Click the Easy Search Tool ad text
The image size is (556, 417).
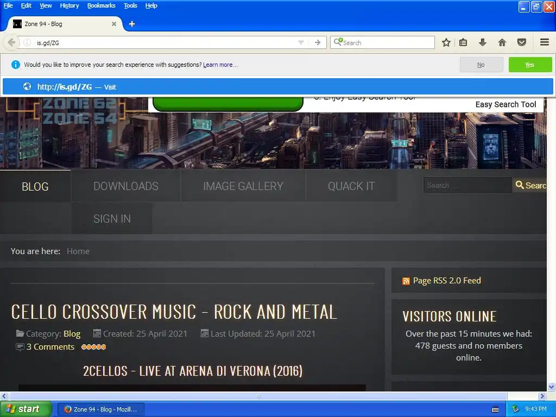coord(506,104)
